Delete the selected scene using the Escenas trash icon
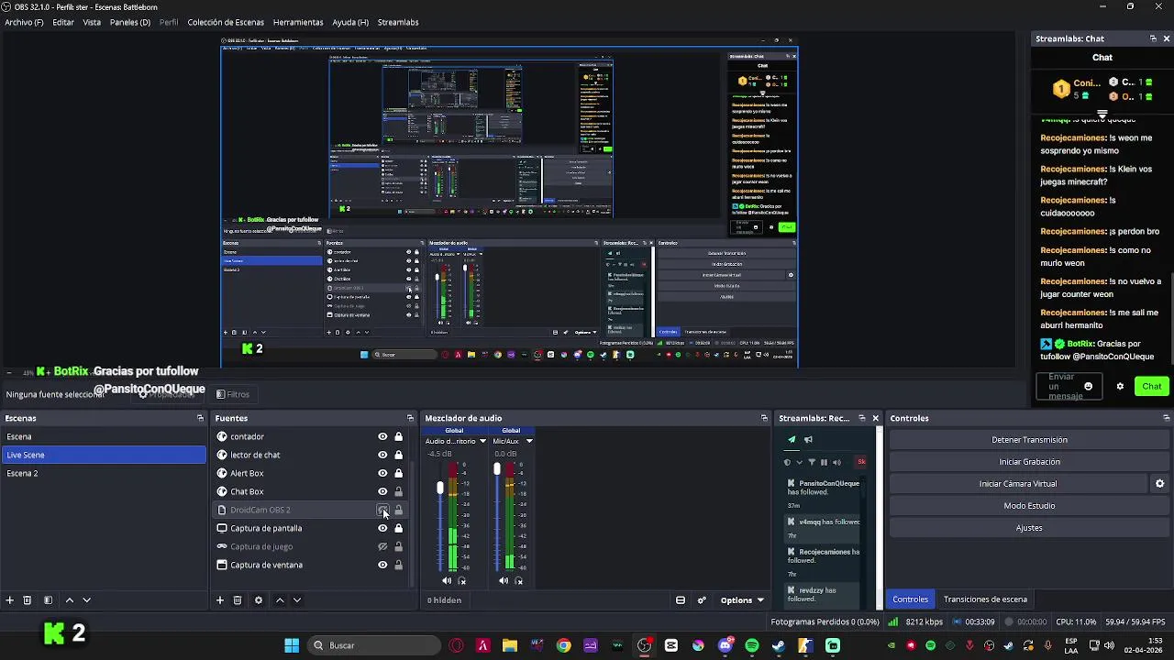Viewport: 1174px width, 660px height. [28, 600]
